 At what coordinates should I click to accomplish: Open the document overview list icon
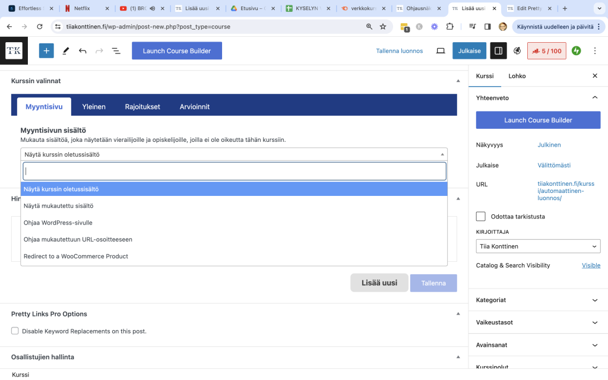pyautogui.click(x=116, y=51)
